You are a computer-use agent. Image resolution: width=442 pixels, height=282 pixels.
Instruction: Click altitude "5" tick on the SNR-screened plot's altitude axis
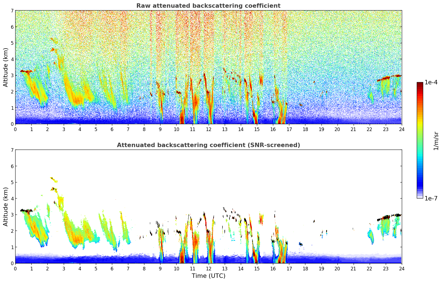[12, 182]
